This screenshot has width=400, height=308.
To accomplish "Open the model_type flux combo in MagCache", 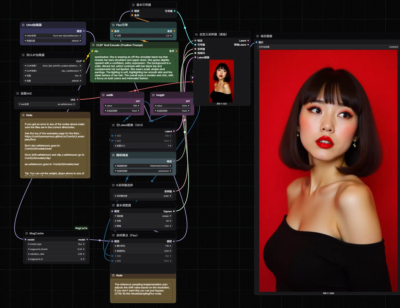I will (x=56, y=244).
